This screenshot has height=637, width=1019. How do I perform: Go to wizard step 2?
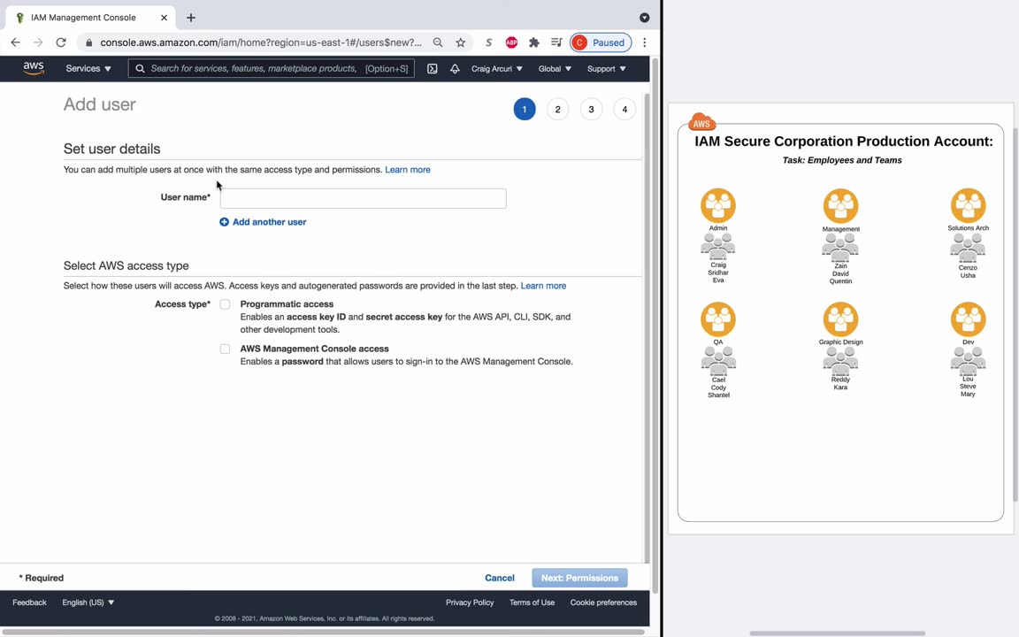click(557, 109)
